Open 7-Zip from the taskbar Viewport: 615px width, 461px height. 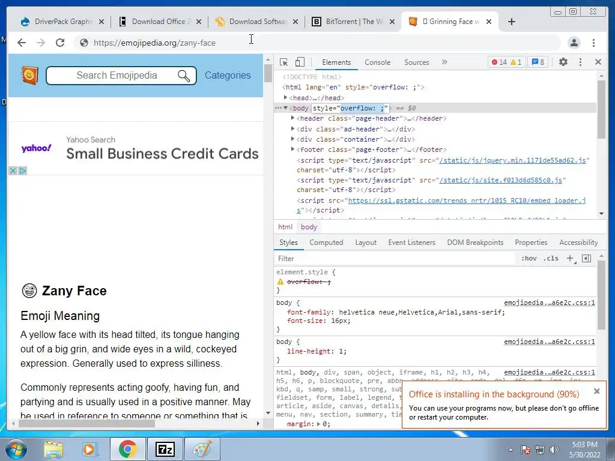click(165, 449)
